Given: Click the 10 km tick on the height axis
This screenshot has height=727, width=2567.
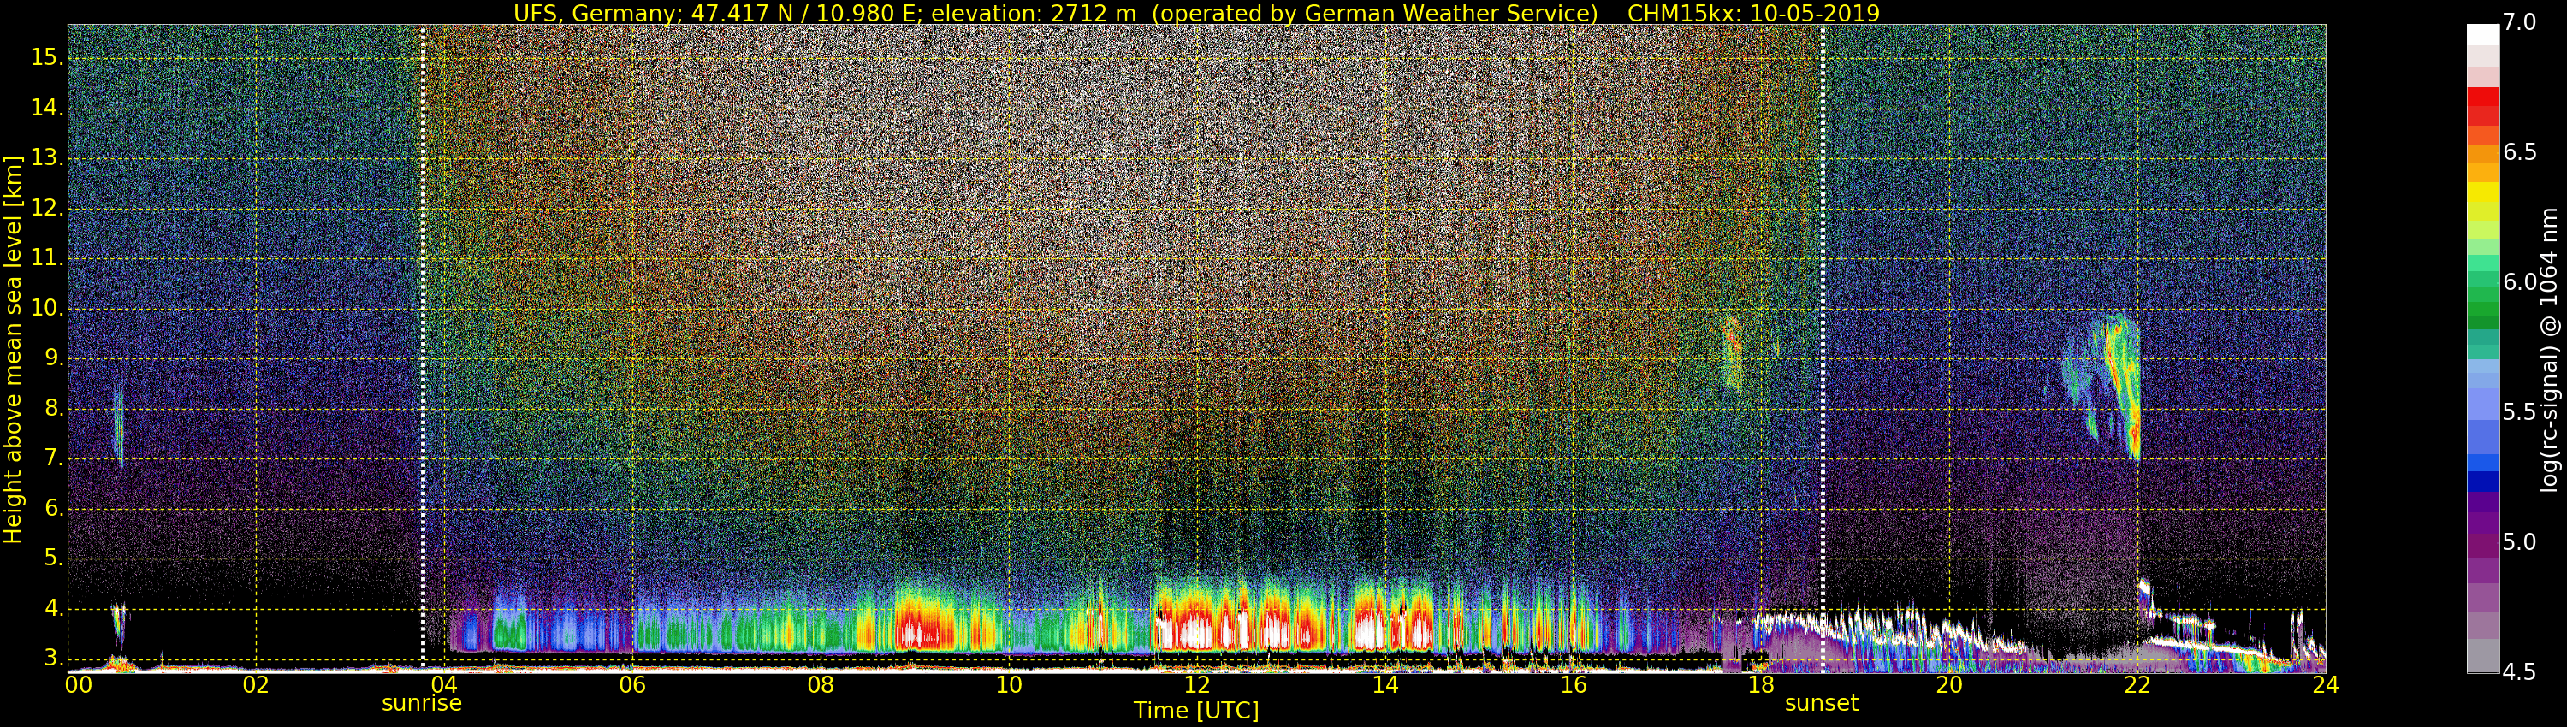Looking at the screenshot, I should [46, 309].
